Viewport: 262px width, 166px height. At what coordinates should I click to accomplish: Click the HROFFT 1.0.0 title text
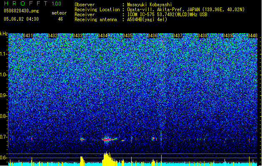pos(33,3)
